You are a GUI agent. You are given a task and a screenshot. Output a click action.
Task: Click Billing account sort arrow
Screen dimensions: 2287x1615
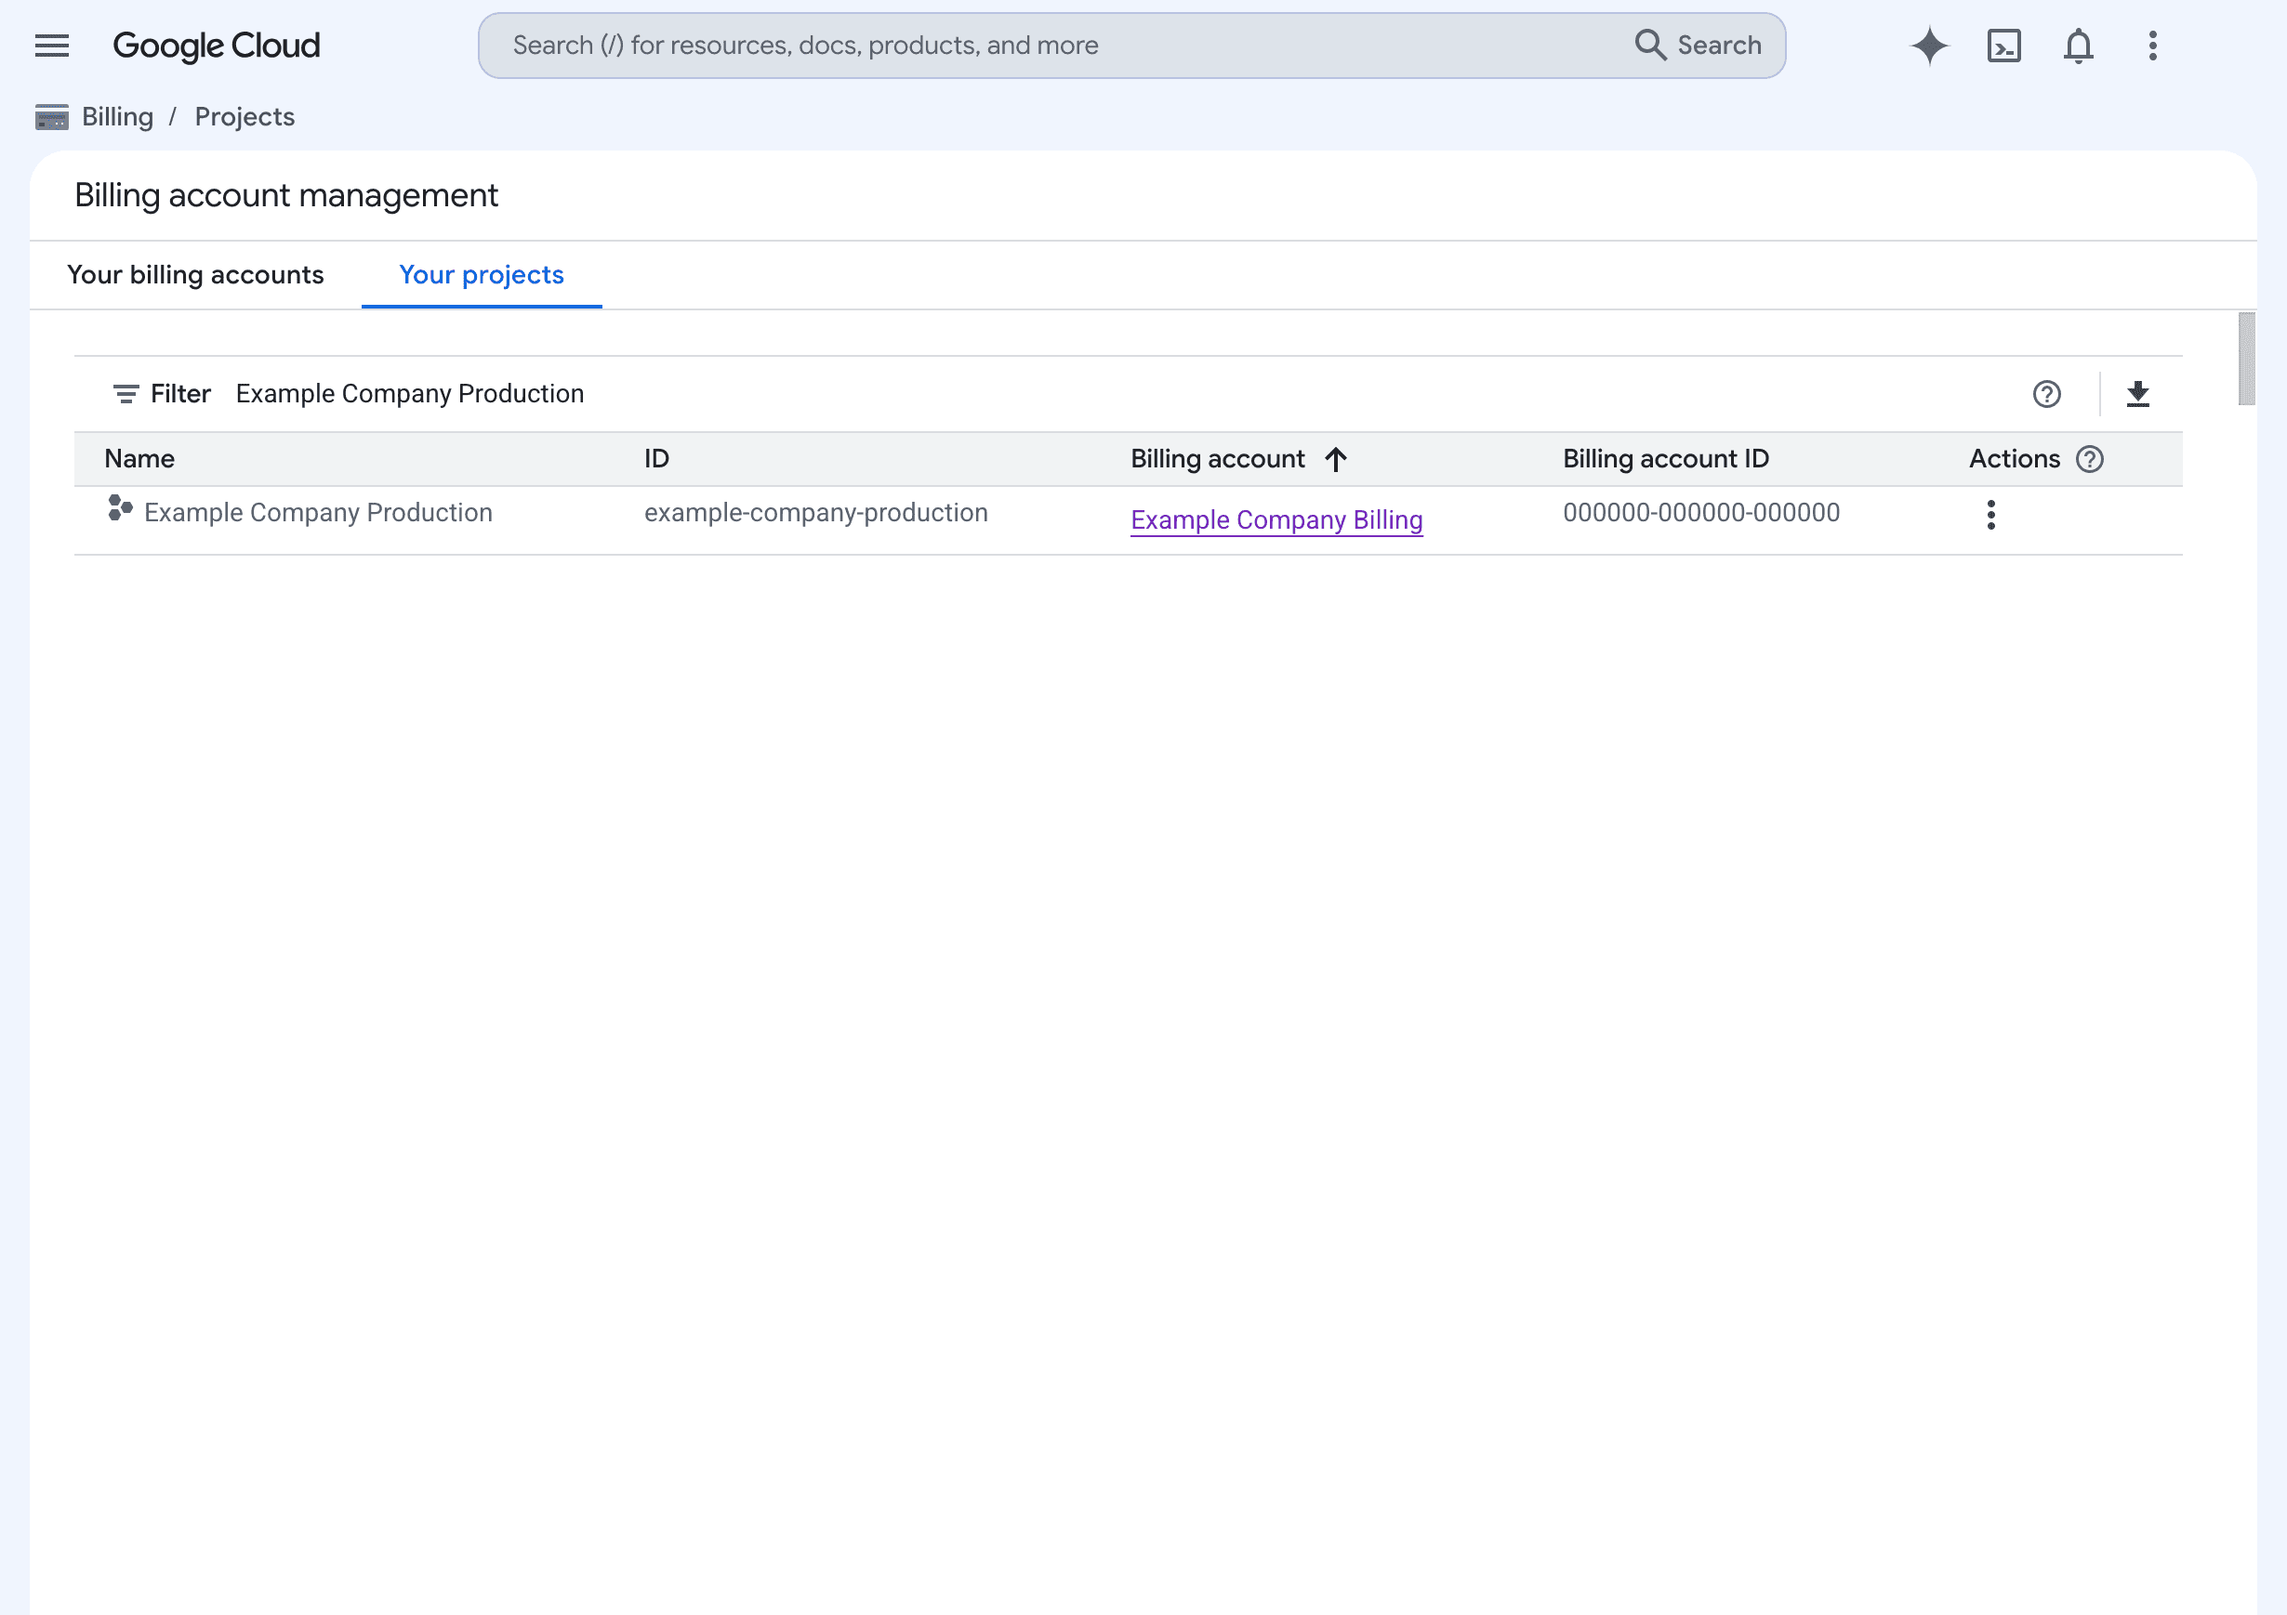tap(1336, 458)
